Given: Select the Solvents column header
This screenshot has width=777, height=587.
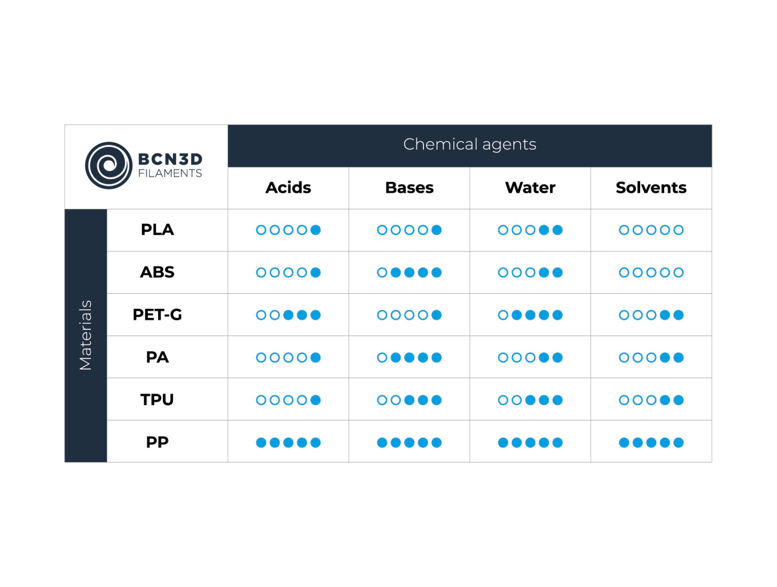Looking at the screenshot, I should (651, 187).
